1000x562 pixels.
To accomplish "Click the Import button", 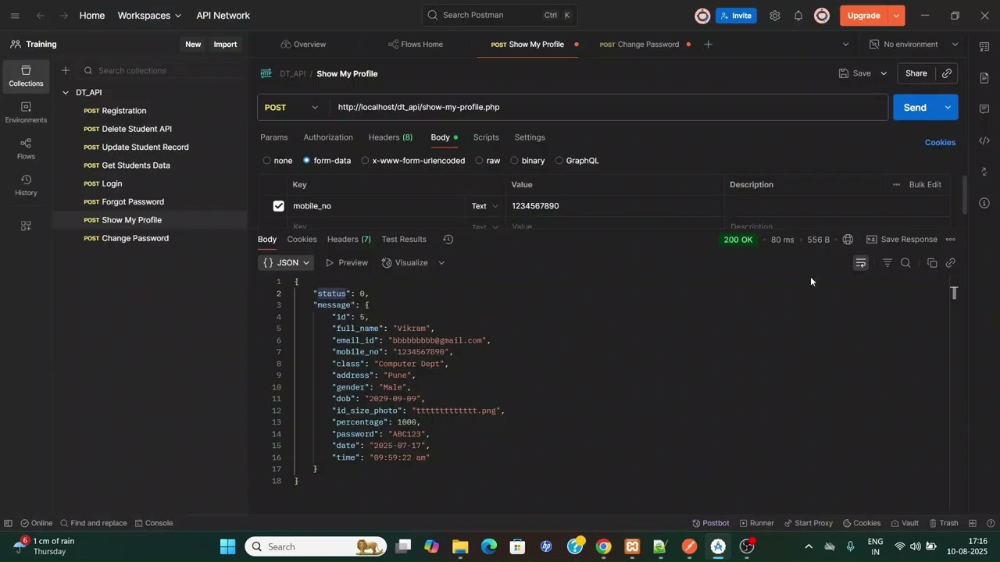I will point(225,44).
